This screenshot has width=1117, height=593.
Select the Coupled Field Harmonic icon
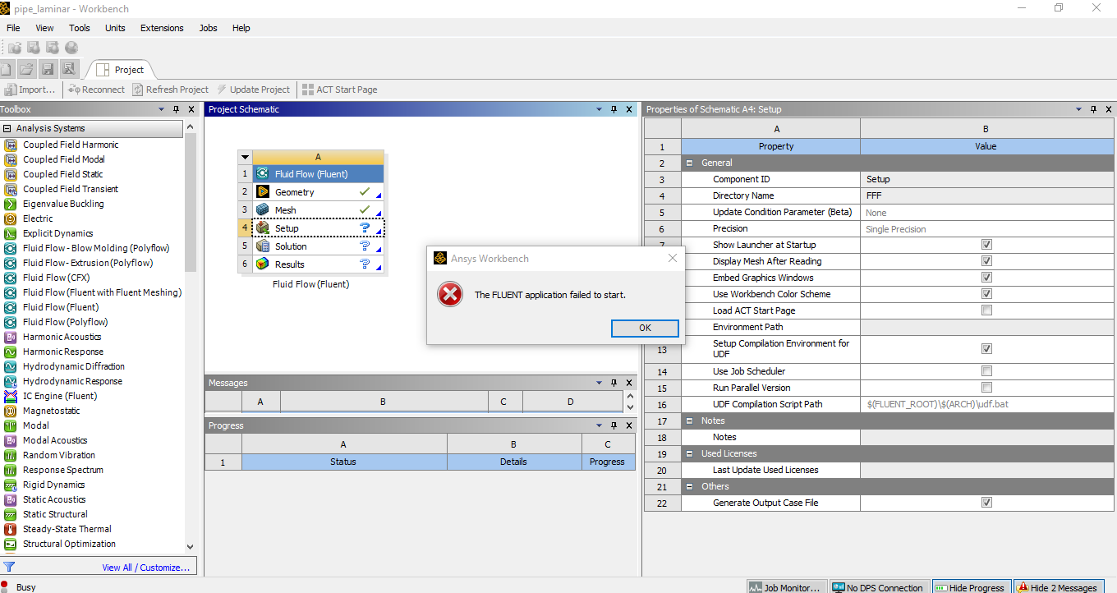[x=11, y=145]
